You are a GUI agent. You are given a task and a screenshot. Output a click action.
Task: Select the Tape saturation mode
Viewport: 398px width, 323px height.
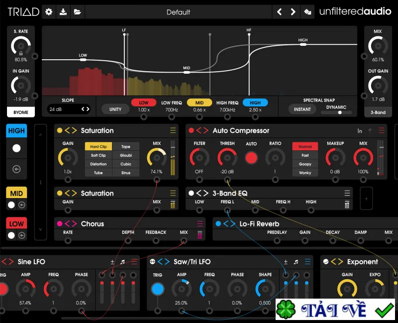pos(126,146)
